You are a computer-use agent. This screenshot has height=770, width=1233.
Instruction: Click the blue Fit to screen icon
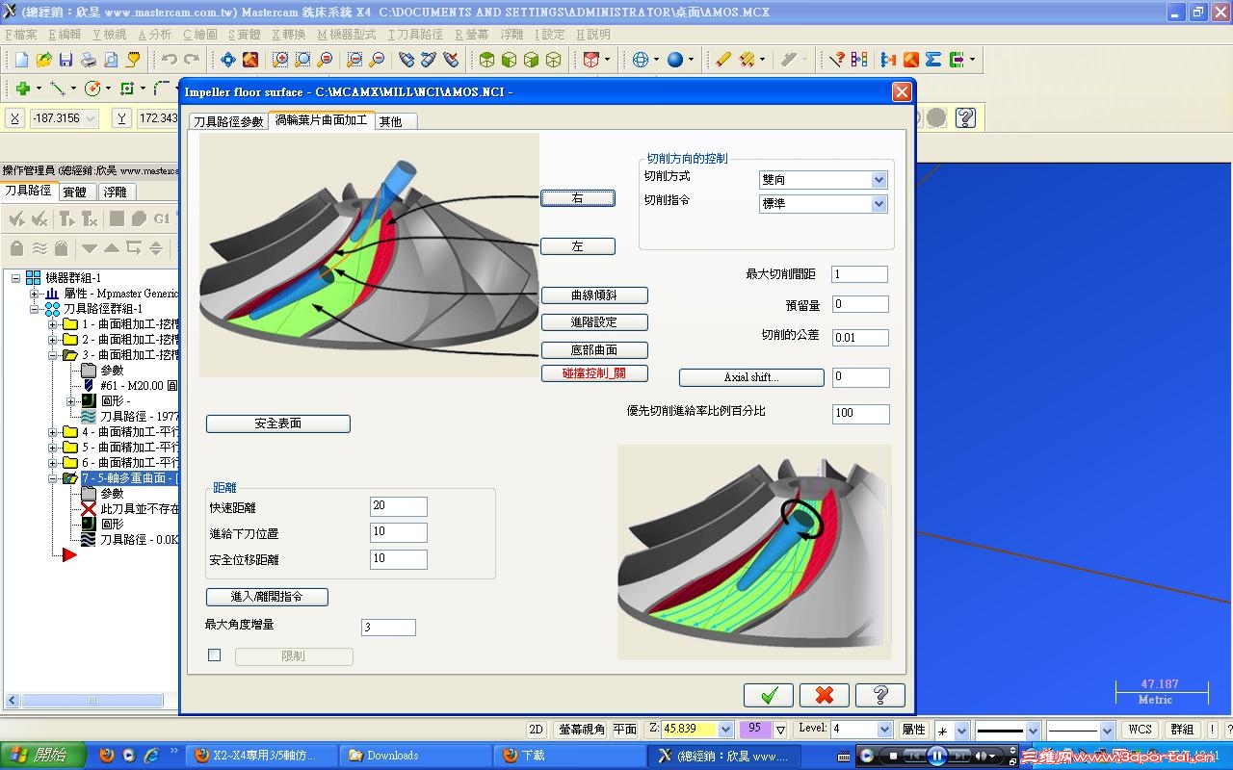[228, 60]
